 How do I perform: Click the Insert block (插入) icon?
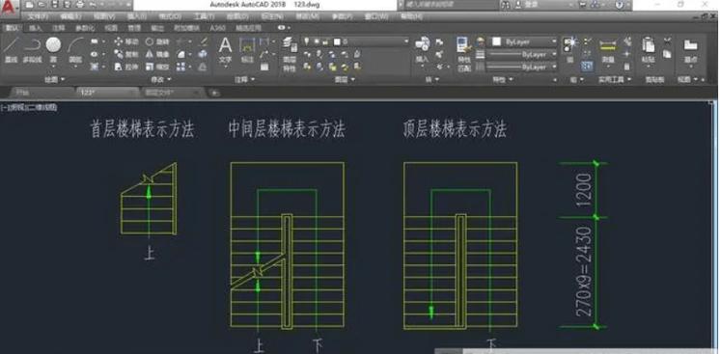(x=422, y=50)
